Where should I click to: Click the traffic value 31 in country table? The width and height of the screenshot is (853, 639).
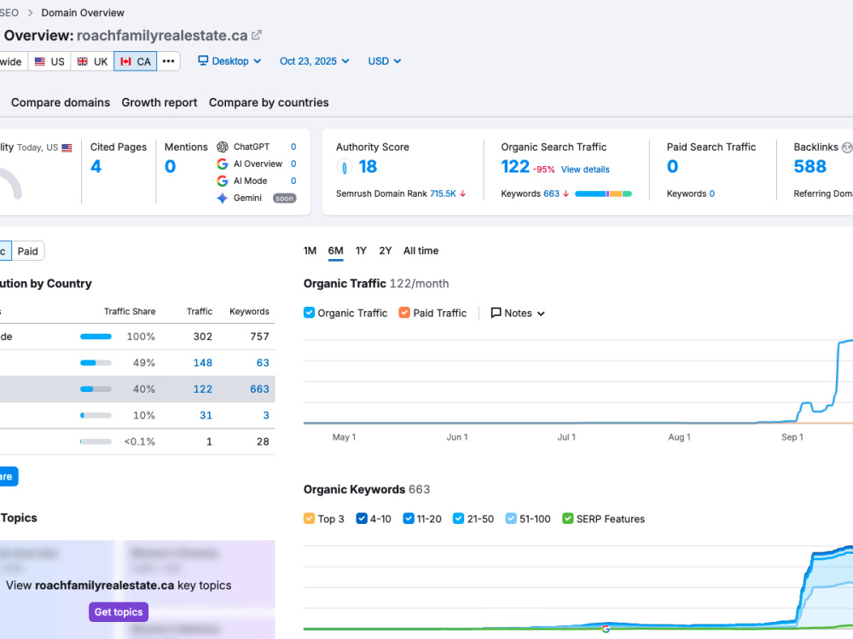(x=206, y=415)
